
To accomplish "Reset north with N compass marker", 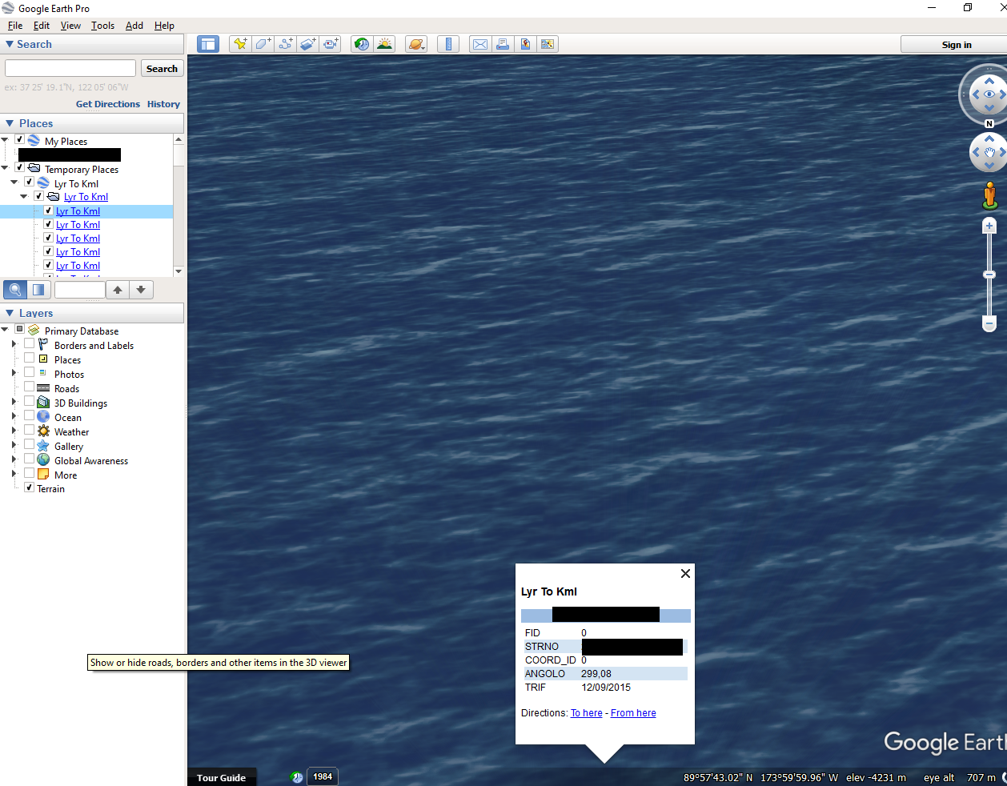I will (x=989, y=123).
